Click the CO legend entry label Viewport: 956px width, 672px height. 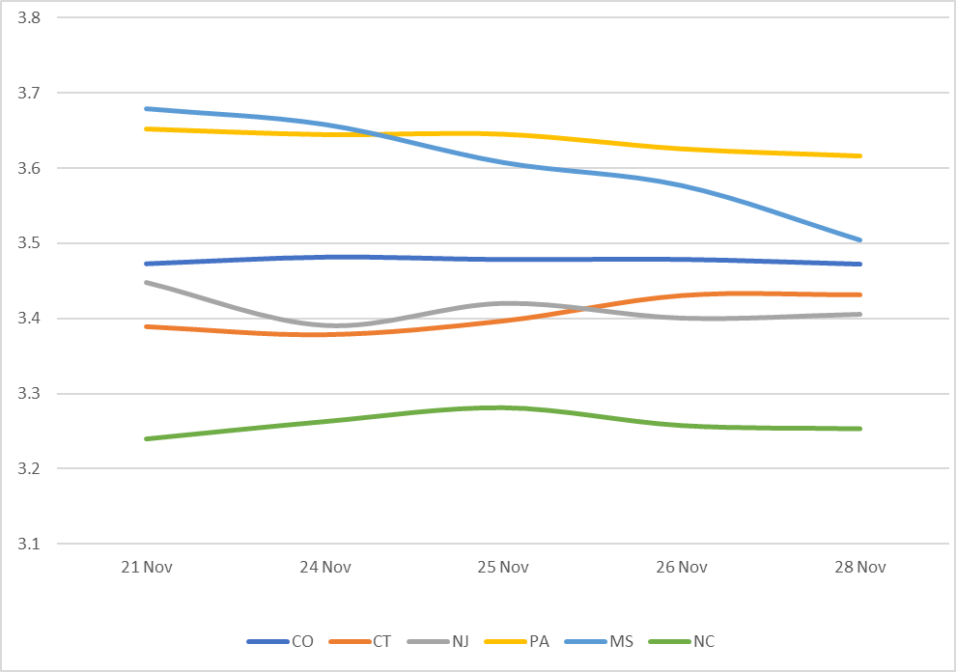302,641
